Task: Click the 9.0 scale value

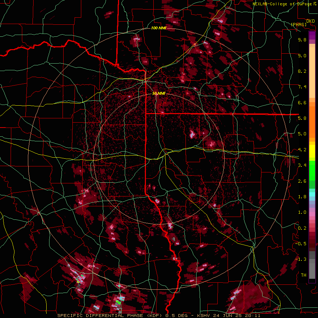Action: [302, 55]
